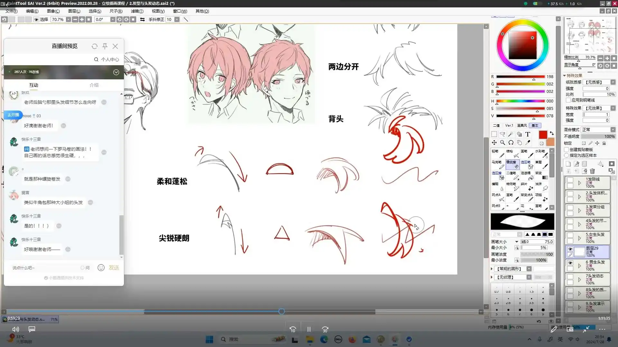Expand the 1发际线 layer folder

pyautogui.click(x=579, y=183)
